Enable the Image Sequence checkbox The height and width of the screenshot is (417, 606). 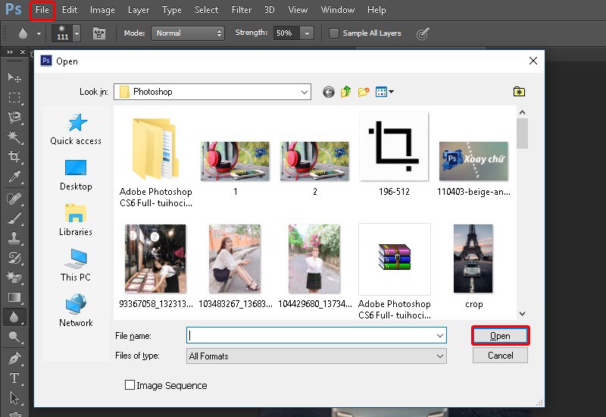[x=130, y=385]
